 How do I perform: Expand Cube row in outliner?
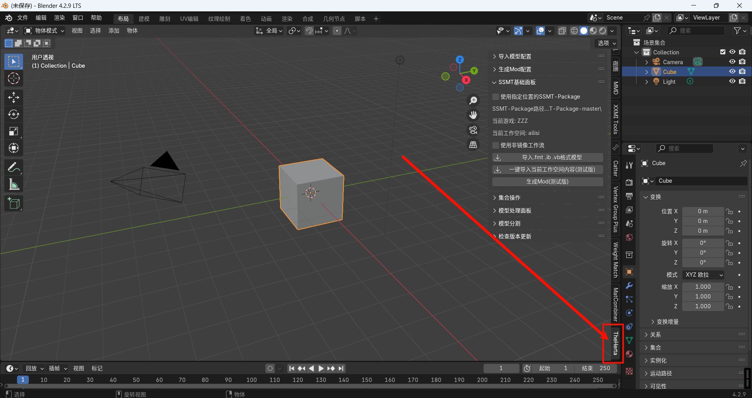tap(647, 72)
